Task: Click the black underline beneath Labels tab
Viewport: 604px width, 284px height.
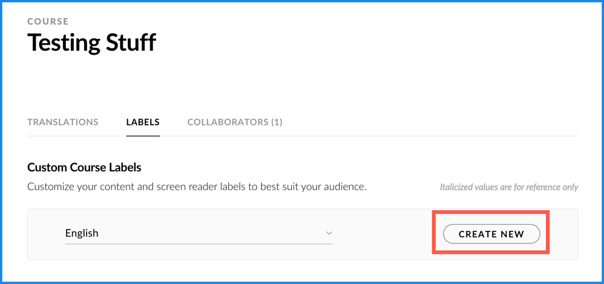Action: (x=143, y=136)
